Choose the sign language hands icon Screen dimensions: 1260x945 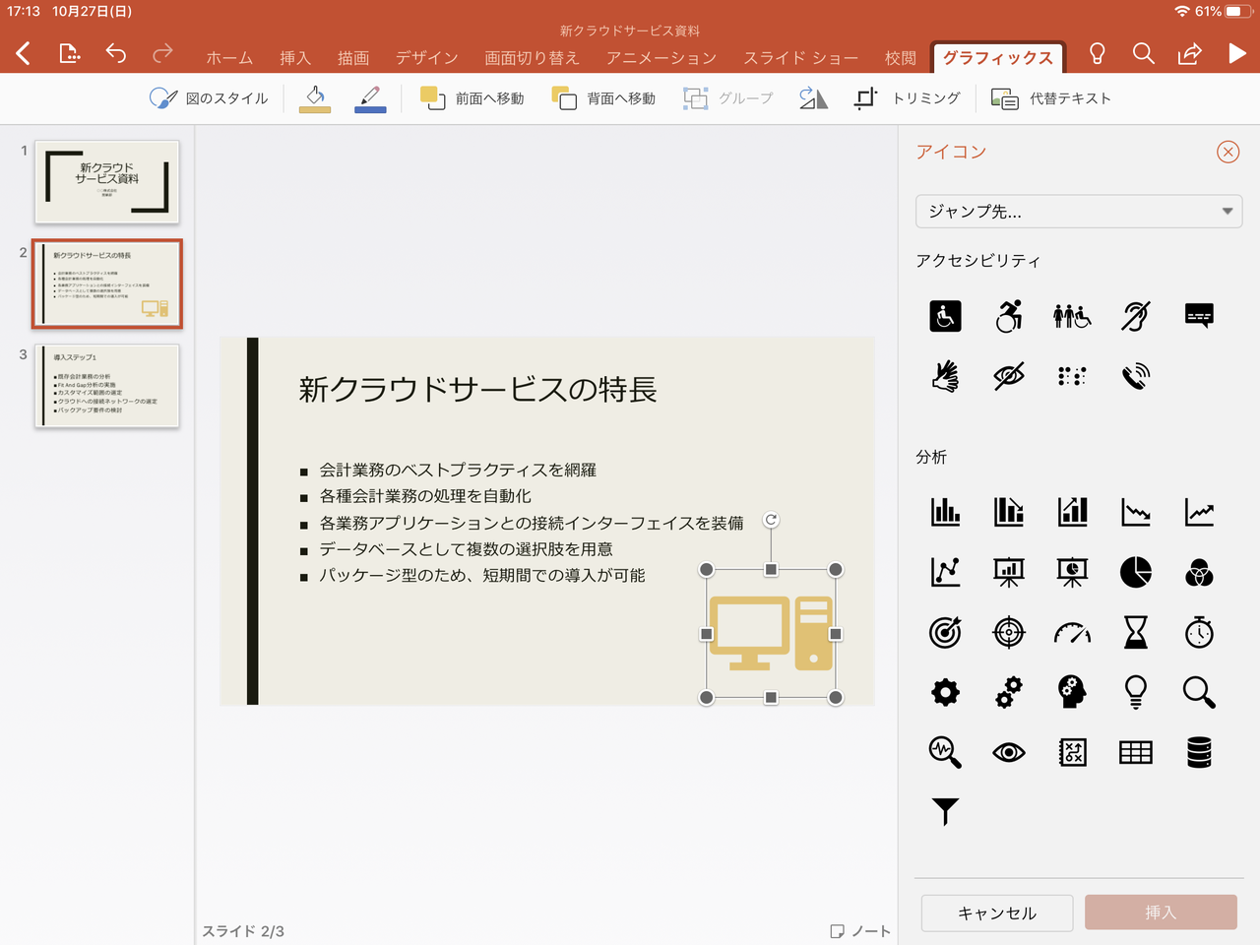point(945,376)
